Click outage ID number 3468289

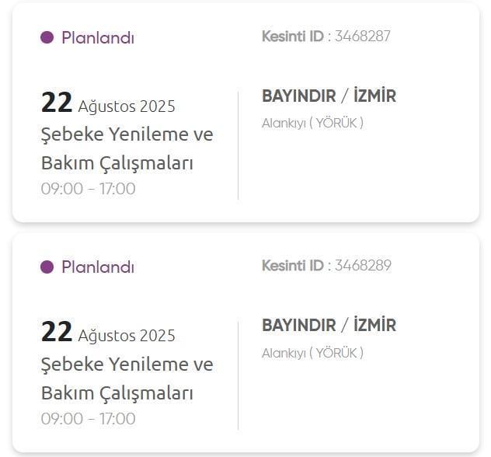coord(362,265)
